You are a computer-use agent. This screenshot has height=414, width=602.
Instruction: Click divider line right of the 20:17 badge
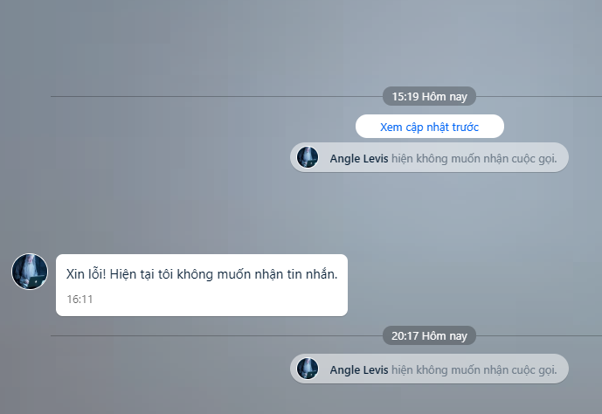539,335
